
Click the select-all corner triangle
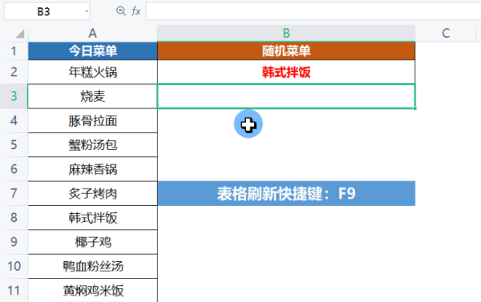(x=20, y=34)
